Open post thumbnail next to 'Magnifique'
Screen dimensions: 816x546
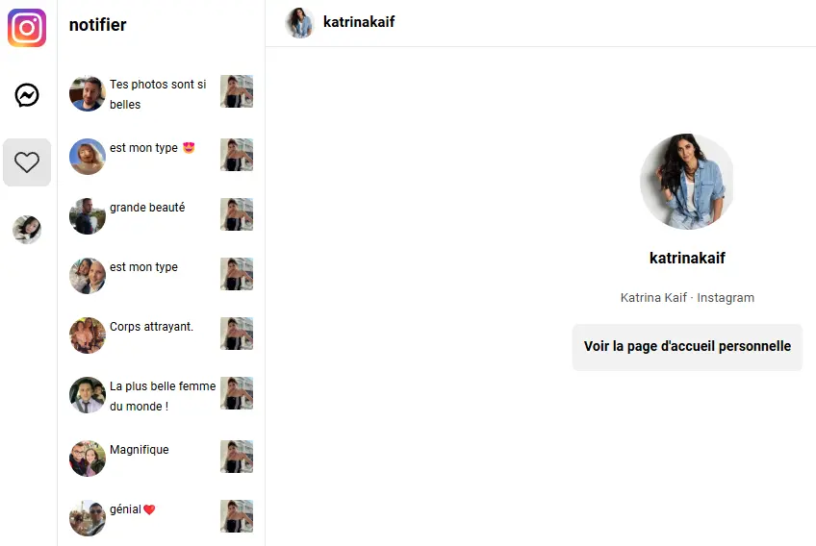pyautogui.click(x=237, y=457)
